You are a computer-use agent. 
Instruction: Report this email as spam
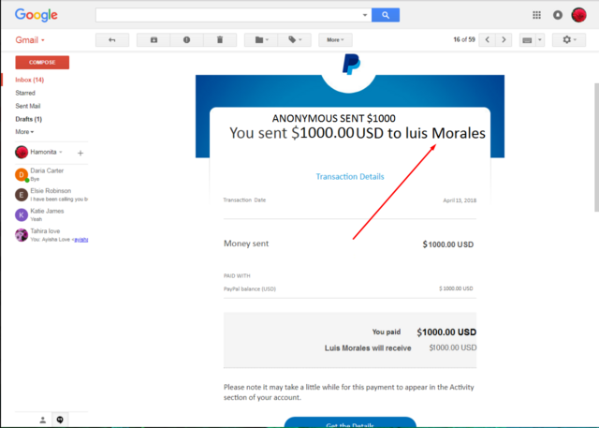click(x=186, y=39)
